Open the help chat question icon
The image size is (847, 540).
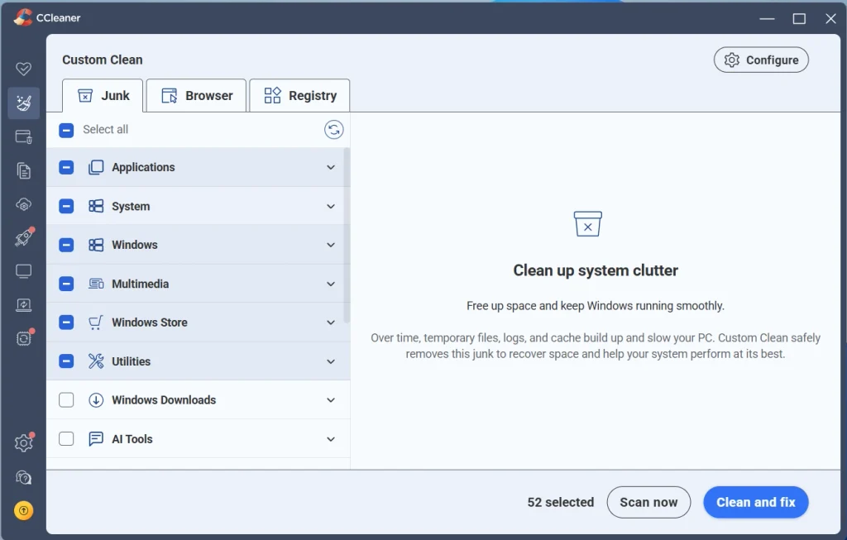[x=23, y=477]
